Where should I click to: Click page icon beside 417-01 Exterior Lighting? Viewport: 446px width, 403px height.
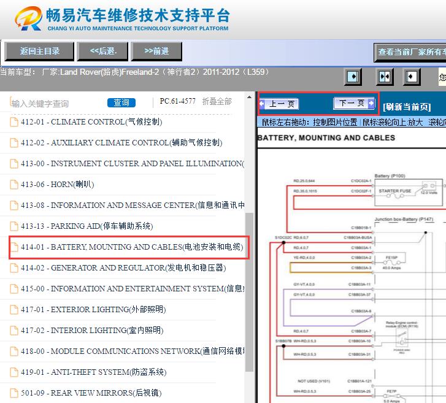click(14, 309)
